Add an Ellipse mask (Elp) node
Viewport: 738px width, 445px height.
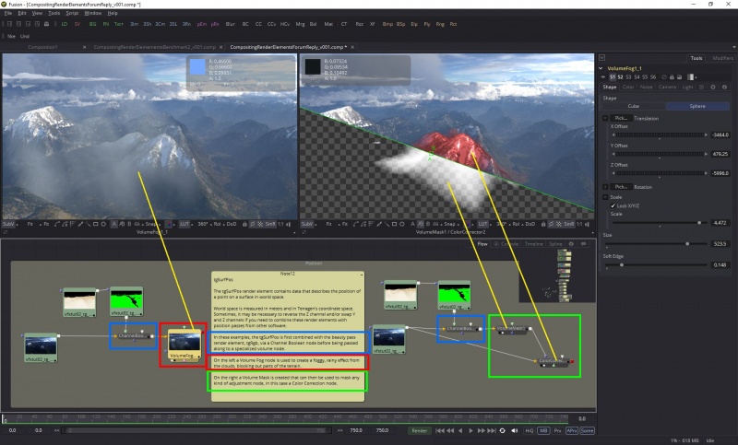pos(414,24)
